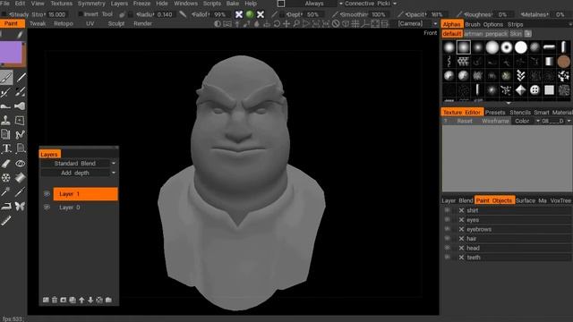Open the Symmetry menu
This screenshot has height=322, width=573.
click(91, 4)
